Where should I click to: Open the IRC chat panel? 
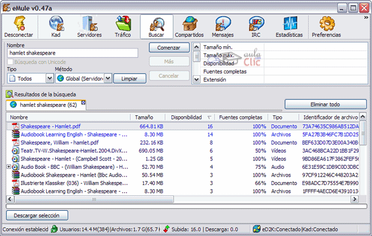256,26
